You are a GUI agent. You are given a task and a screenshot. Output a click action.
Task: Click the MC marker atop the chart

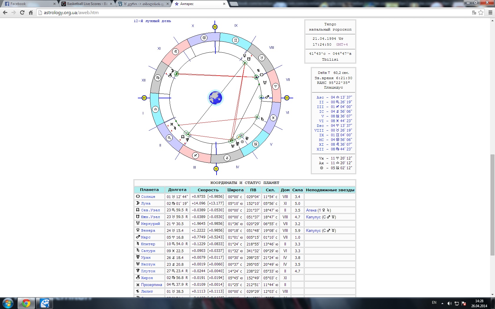pyautogui.click(x=215, y=27)
